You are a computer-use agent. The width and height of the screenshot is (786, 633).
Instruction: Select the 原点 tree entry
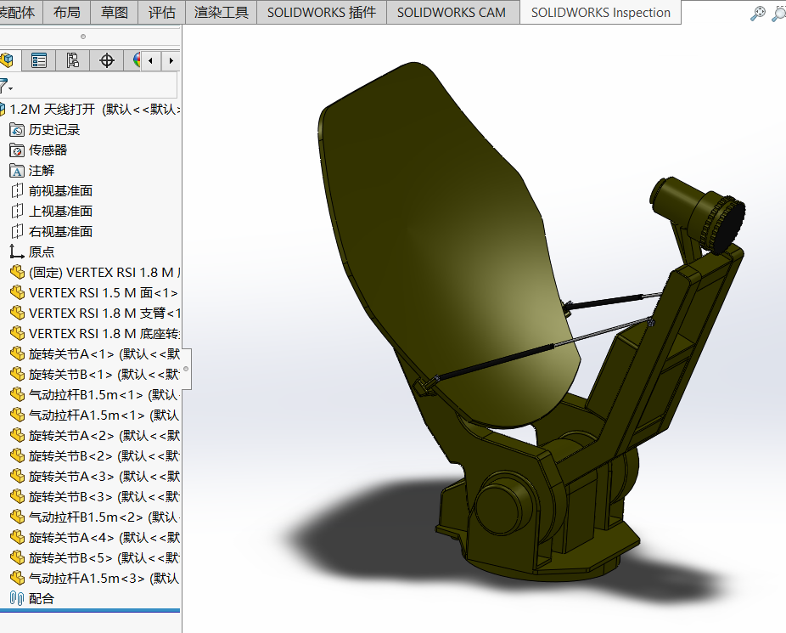point(41,252)
